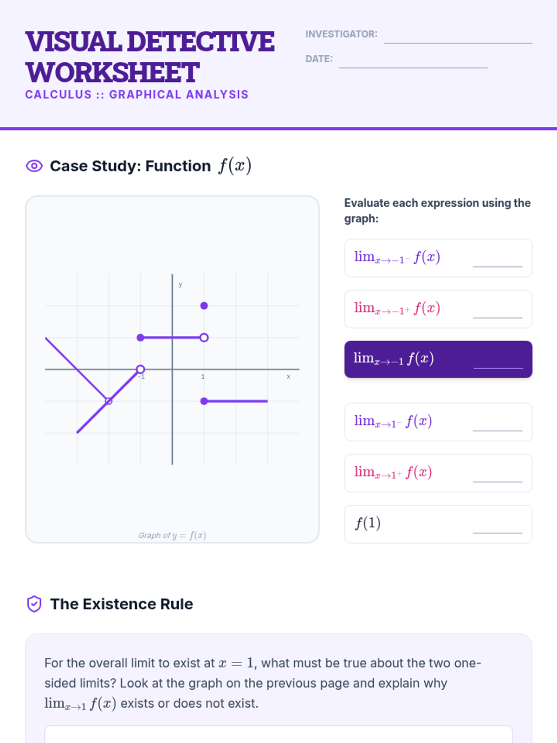
Task: Select the highlighted two-sided limit at x→−1 card
Action: pos(438,359)
